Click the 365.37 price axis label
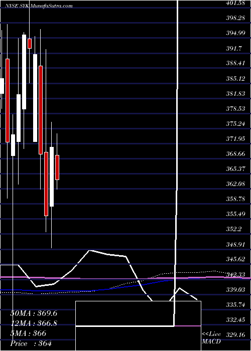 coord(235,169)
